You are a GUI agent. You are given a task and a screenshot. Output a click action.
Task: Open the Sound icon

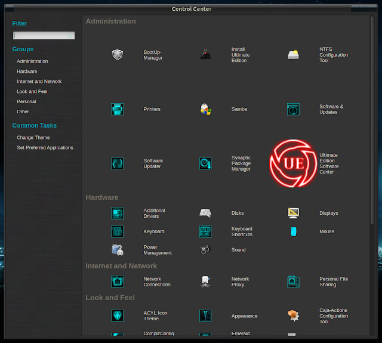coord(205,250)
